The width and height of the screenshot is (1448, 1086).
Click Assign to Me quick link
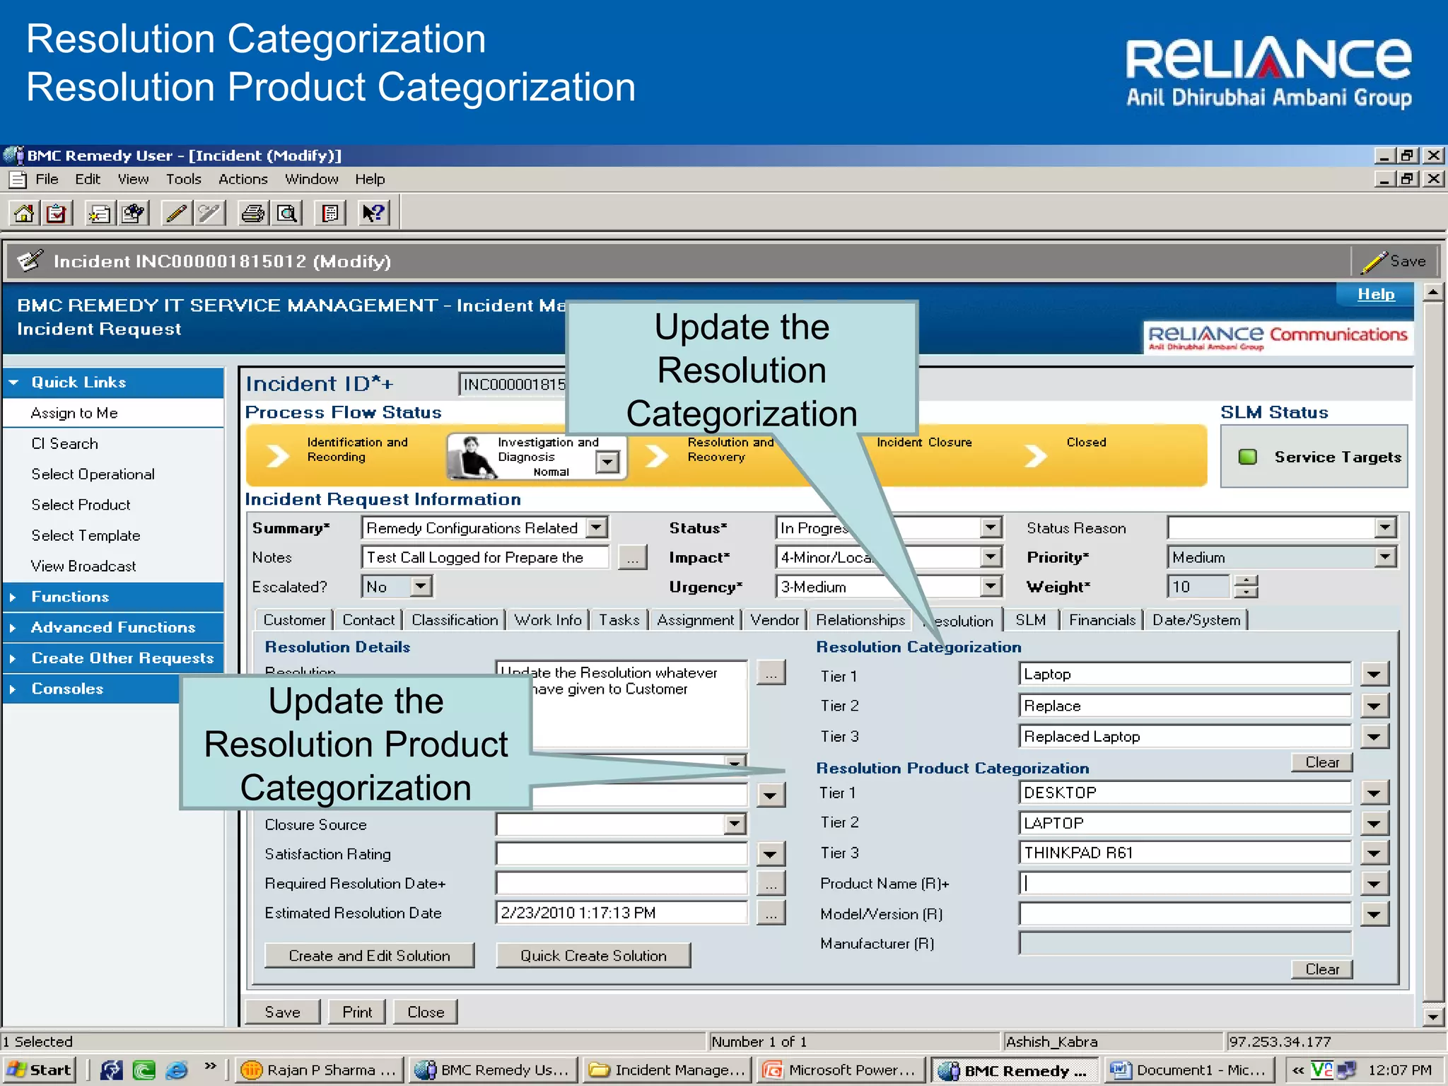(x=74, y=413)
